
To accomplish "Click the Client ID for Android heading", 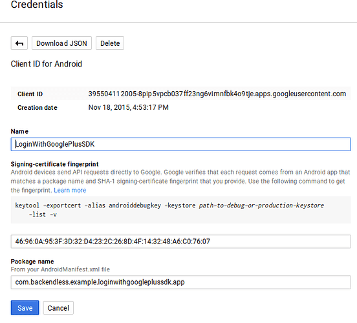I will 47,64.
